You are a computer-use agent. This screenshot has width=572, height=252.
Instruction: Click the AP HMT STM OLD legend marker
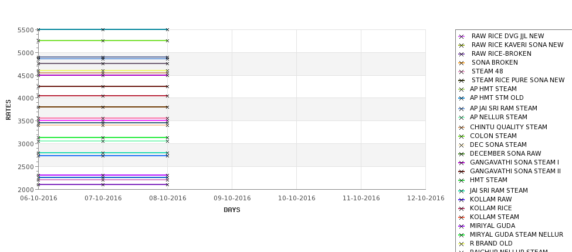pyautogui.click(x=462, y=98)
